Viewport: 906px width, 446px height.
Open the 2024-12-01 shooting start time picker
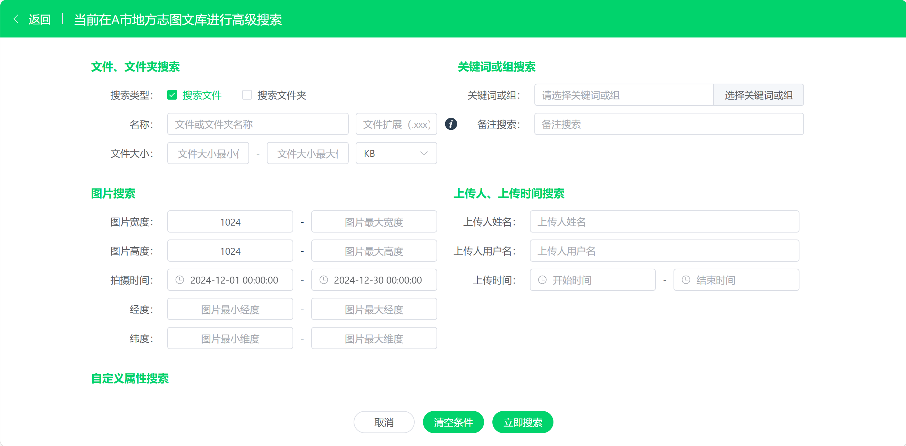click(230, 280)
